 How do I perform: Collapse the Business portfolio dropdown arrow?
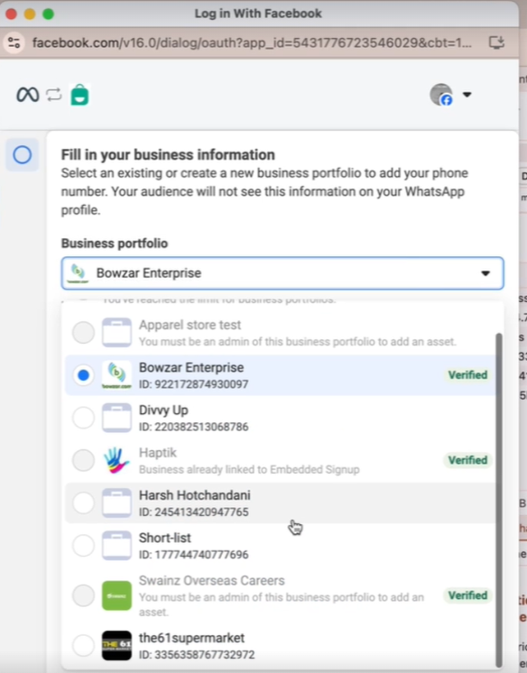485,273
